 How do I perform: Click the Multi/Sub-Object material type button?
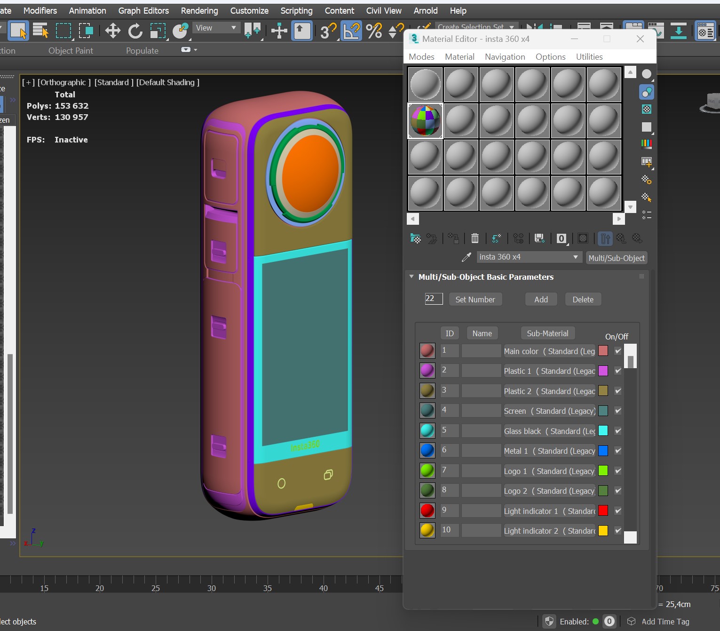tap(616, 258)
